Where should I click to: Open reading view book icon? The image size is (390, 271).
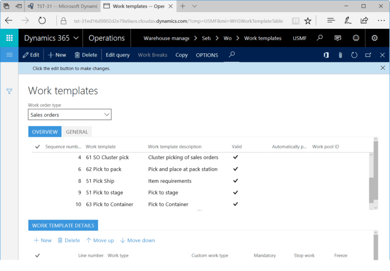(x=296, y=21)
